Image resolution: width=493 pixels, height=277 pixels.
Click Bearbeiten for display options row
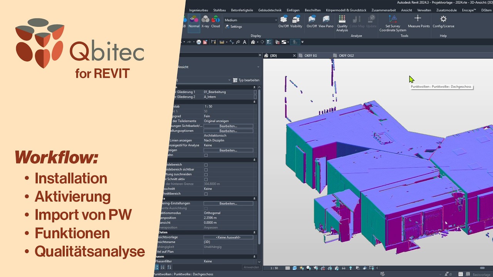click(228, 131)
